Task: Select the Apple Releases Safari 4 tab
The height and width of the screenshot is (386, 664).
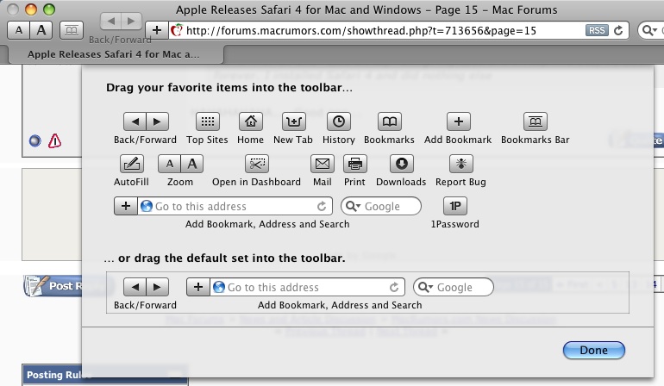Action: (x=114, y=54)
